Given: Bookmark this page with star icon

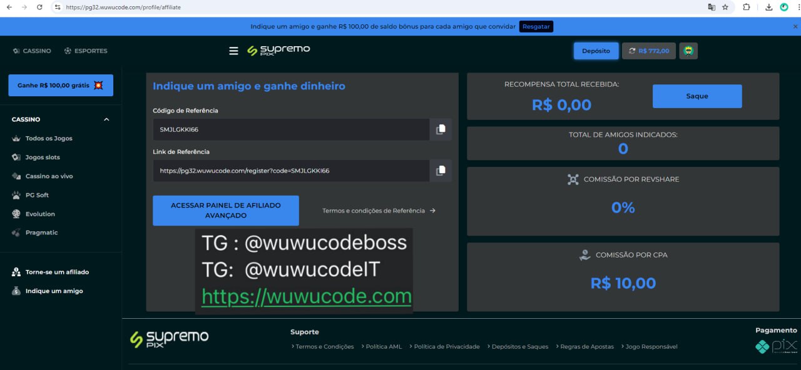Looking at the screenshot, I should [725, 7].
